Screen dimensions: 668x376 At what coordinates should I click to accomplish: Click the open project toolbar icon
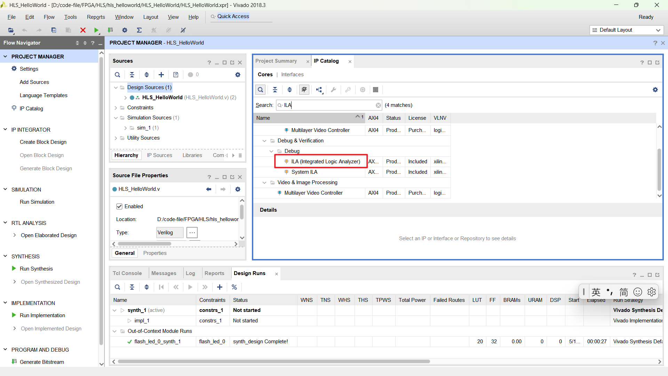point(11,30)
